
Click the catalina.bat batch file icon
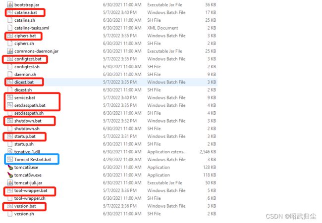point(10,12)
